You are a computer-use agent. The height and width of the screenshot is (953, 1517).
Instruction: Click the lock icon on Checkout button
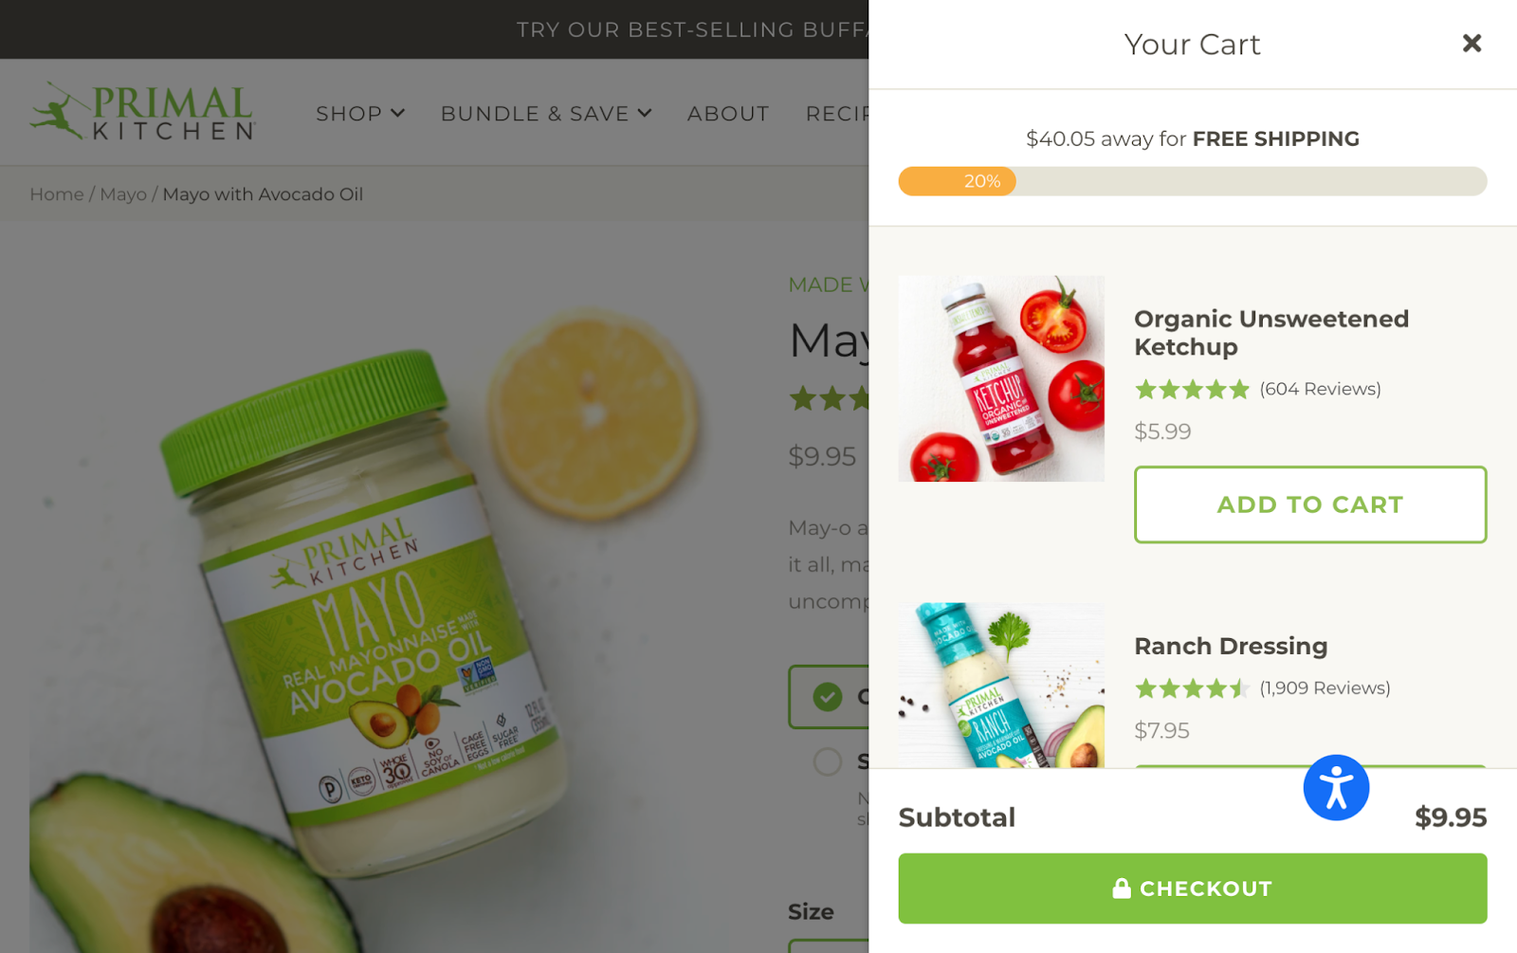1122,889
